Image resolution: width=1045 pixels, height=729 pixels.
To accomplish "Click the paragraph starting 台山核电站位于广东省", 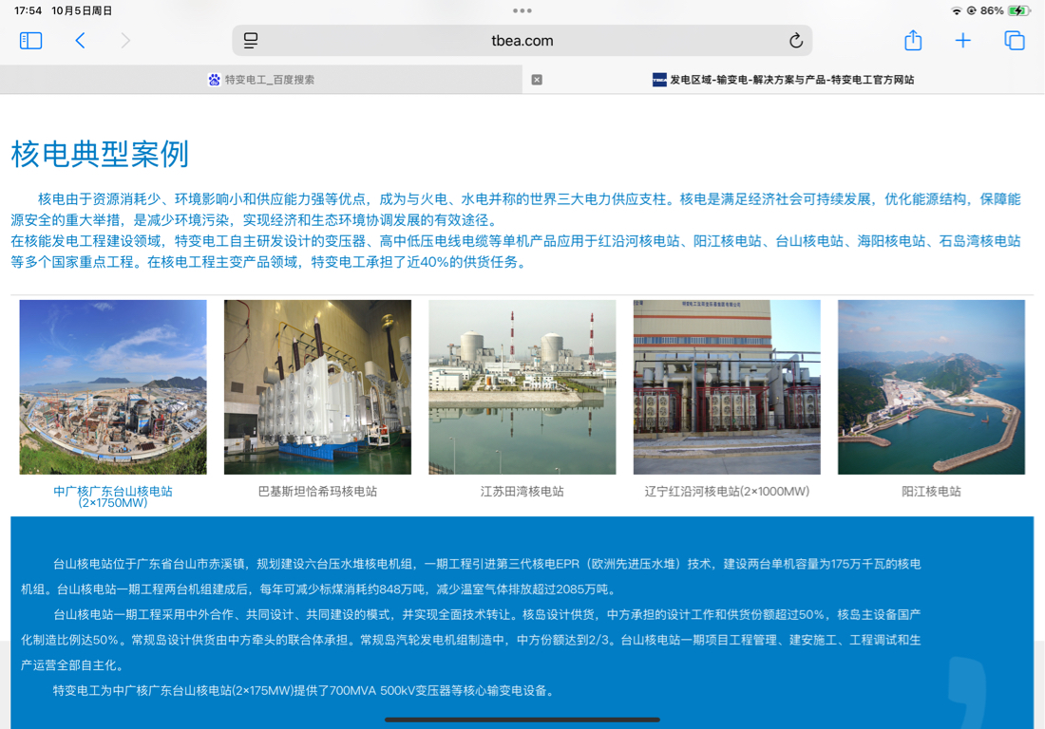I will [470, 576].
